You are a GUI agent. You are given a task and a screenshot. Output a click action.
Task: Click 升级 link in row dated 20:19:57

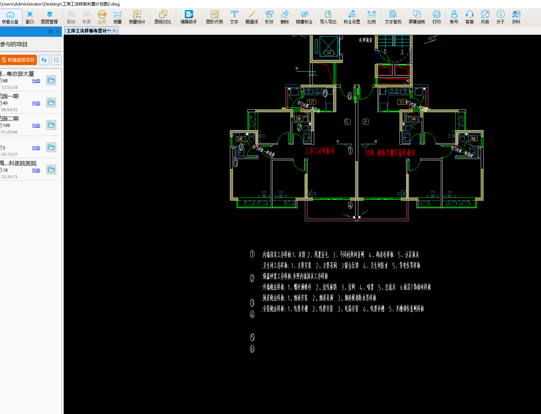click(x=36, y=148)
